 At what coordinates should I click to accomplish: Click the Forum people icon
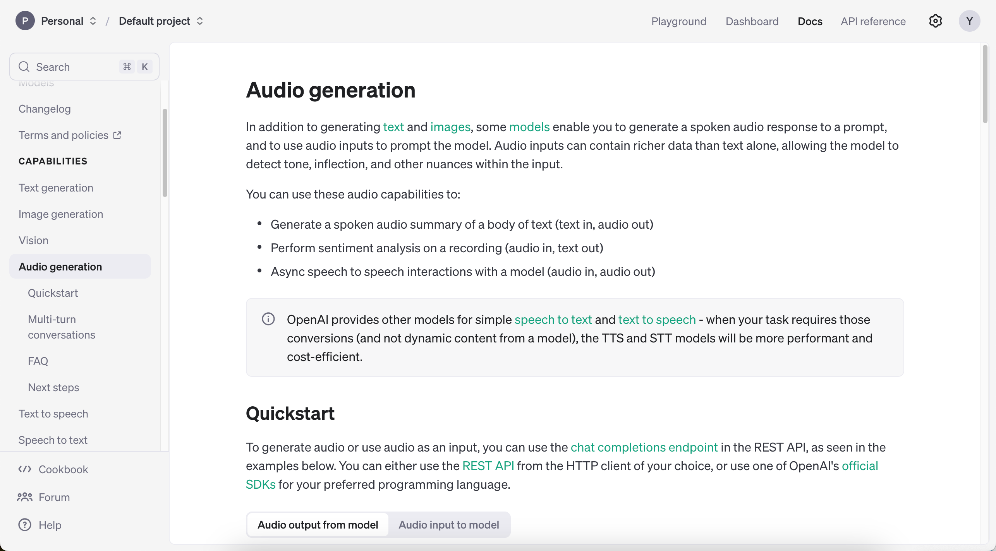[x=24, y=497]
